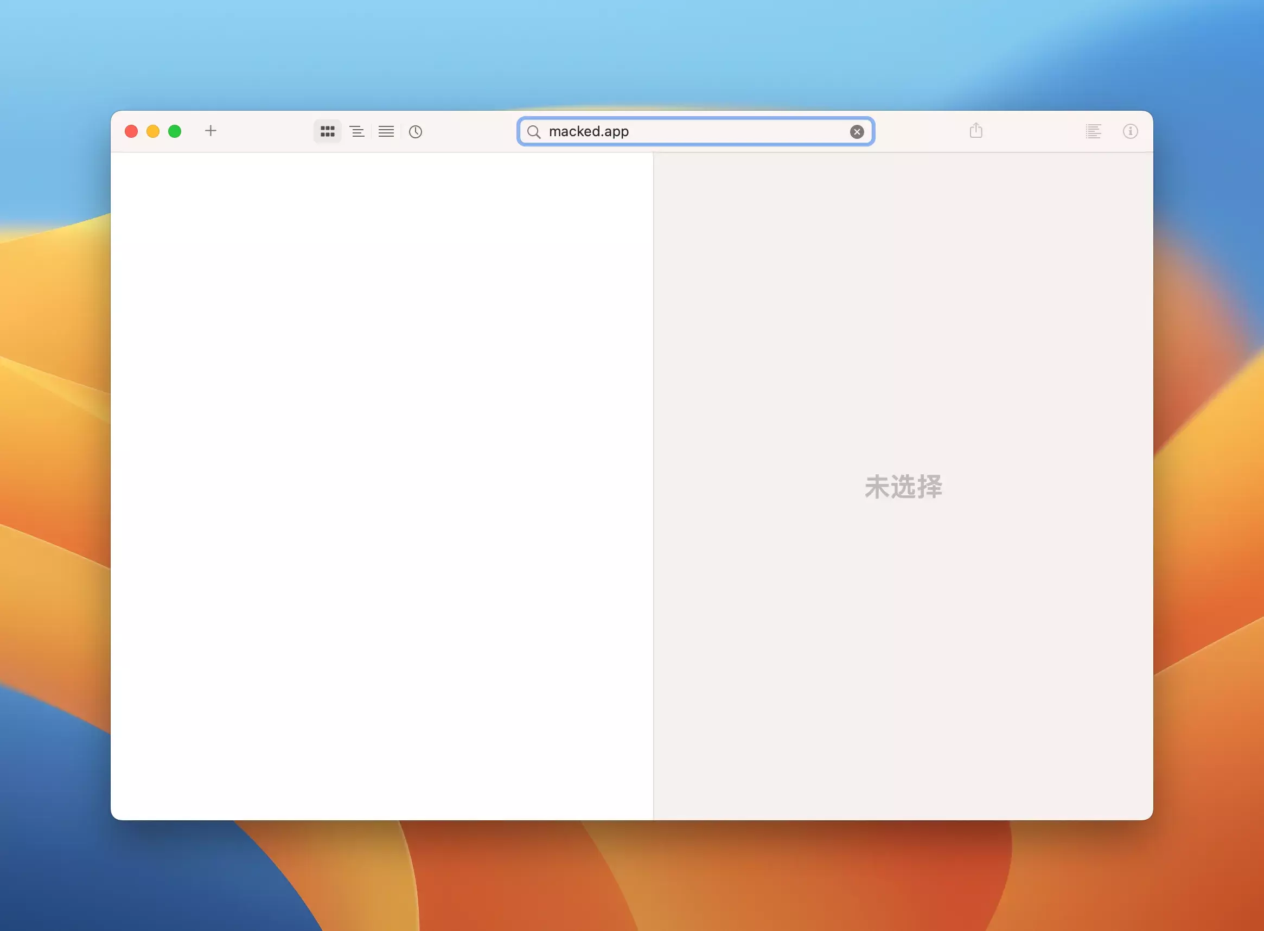Close the window with red button

(x=131, y=131)
